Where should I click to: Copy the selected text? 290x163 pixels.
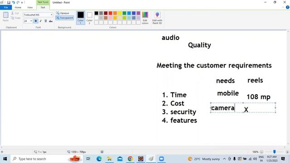pos(15,18)
